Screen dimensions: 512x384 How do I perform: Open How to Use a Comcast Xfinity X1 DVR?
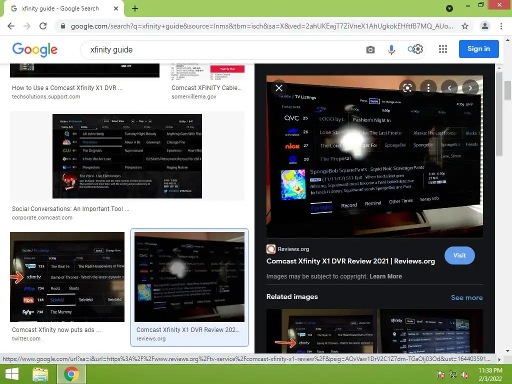(67, 88)
